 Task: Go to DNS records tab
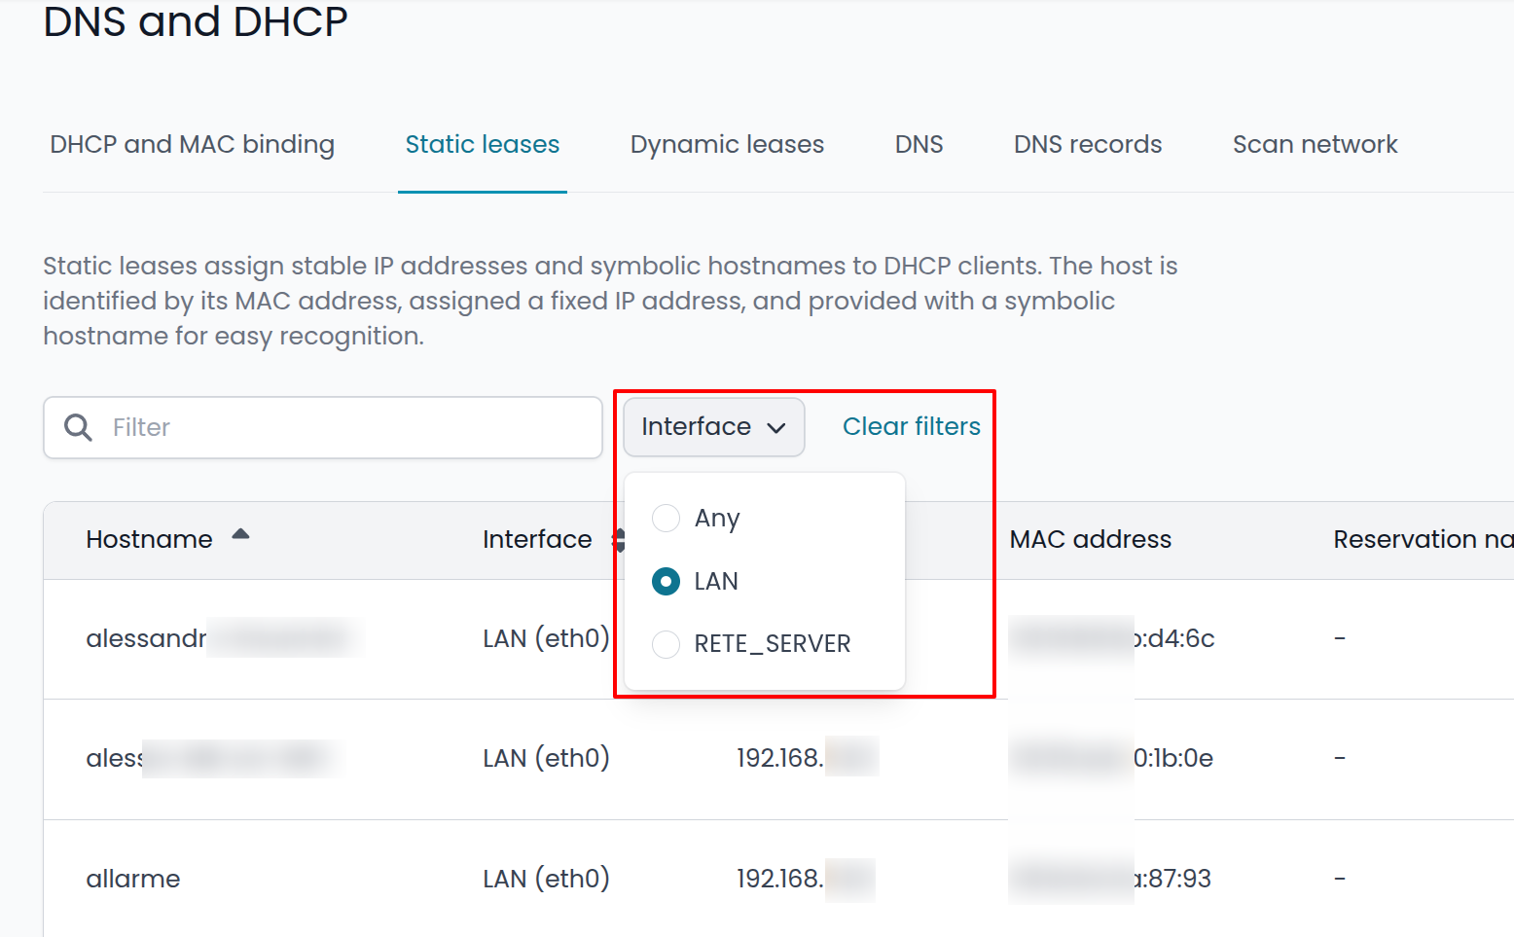click(1088, 145)
